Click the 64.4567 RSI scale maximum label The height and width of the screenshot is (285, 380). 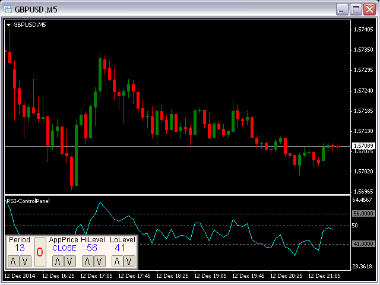tap(362, 200)
